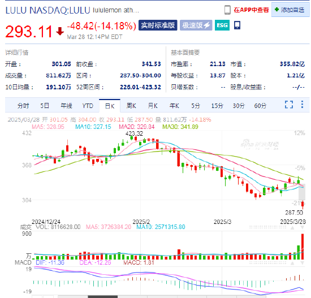311x298 pixels.
Task: Switch to 极速版 fast version
Action: click(x=196, y=25)
